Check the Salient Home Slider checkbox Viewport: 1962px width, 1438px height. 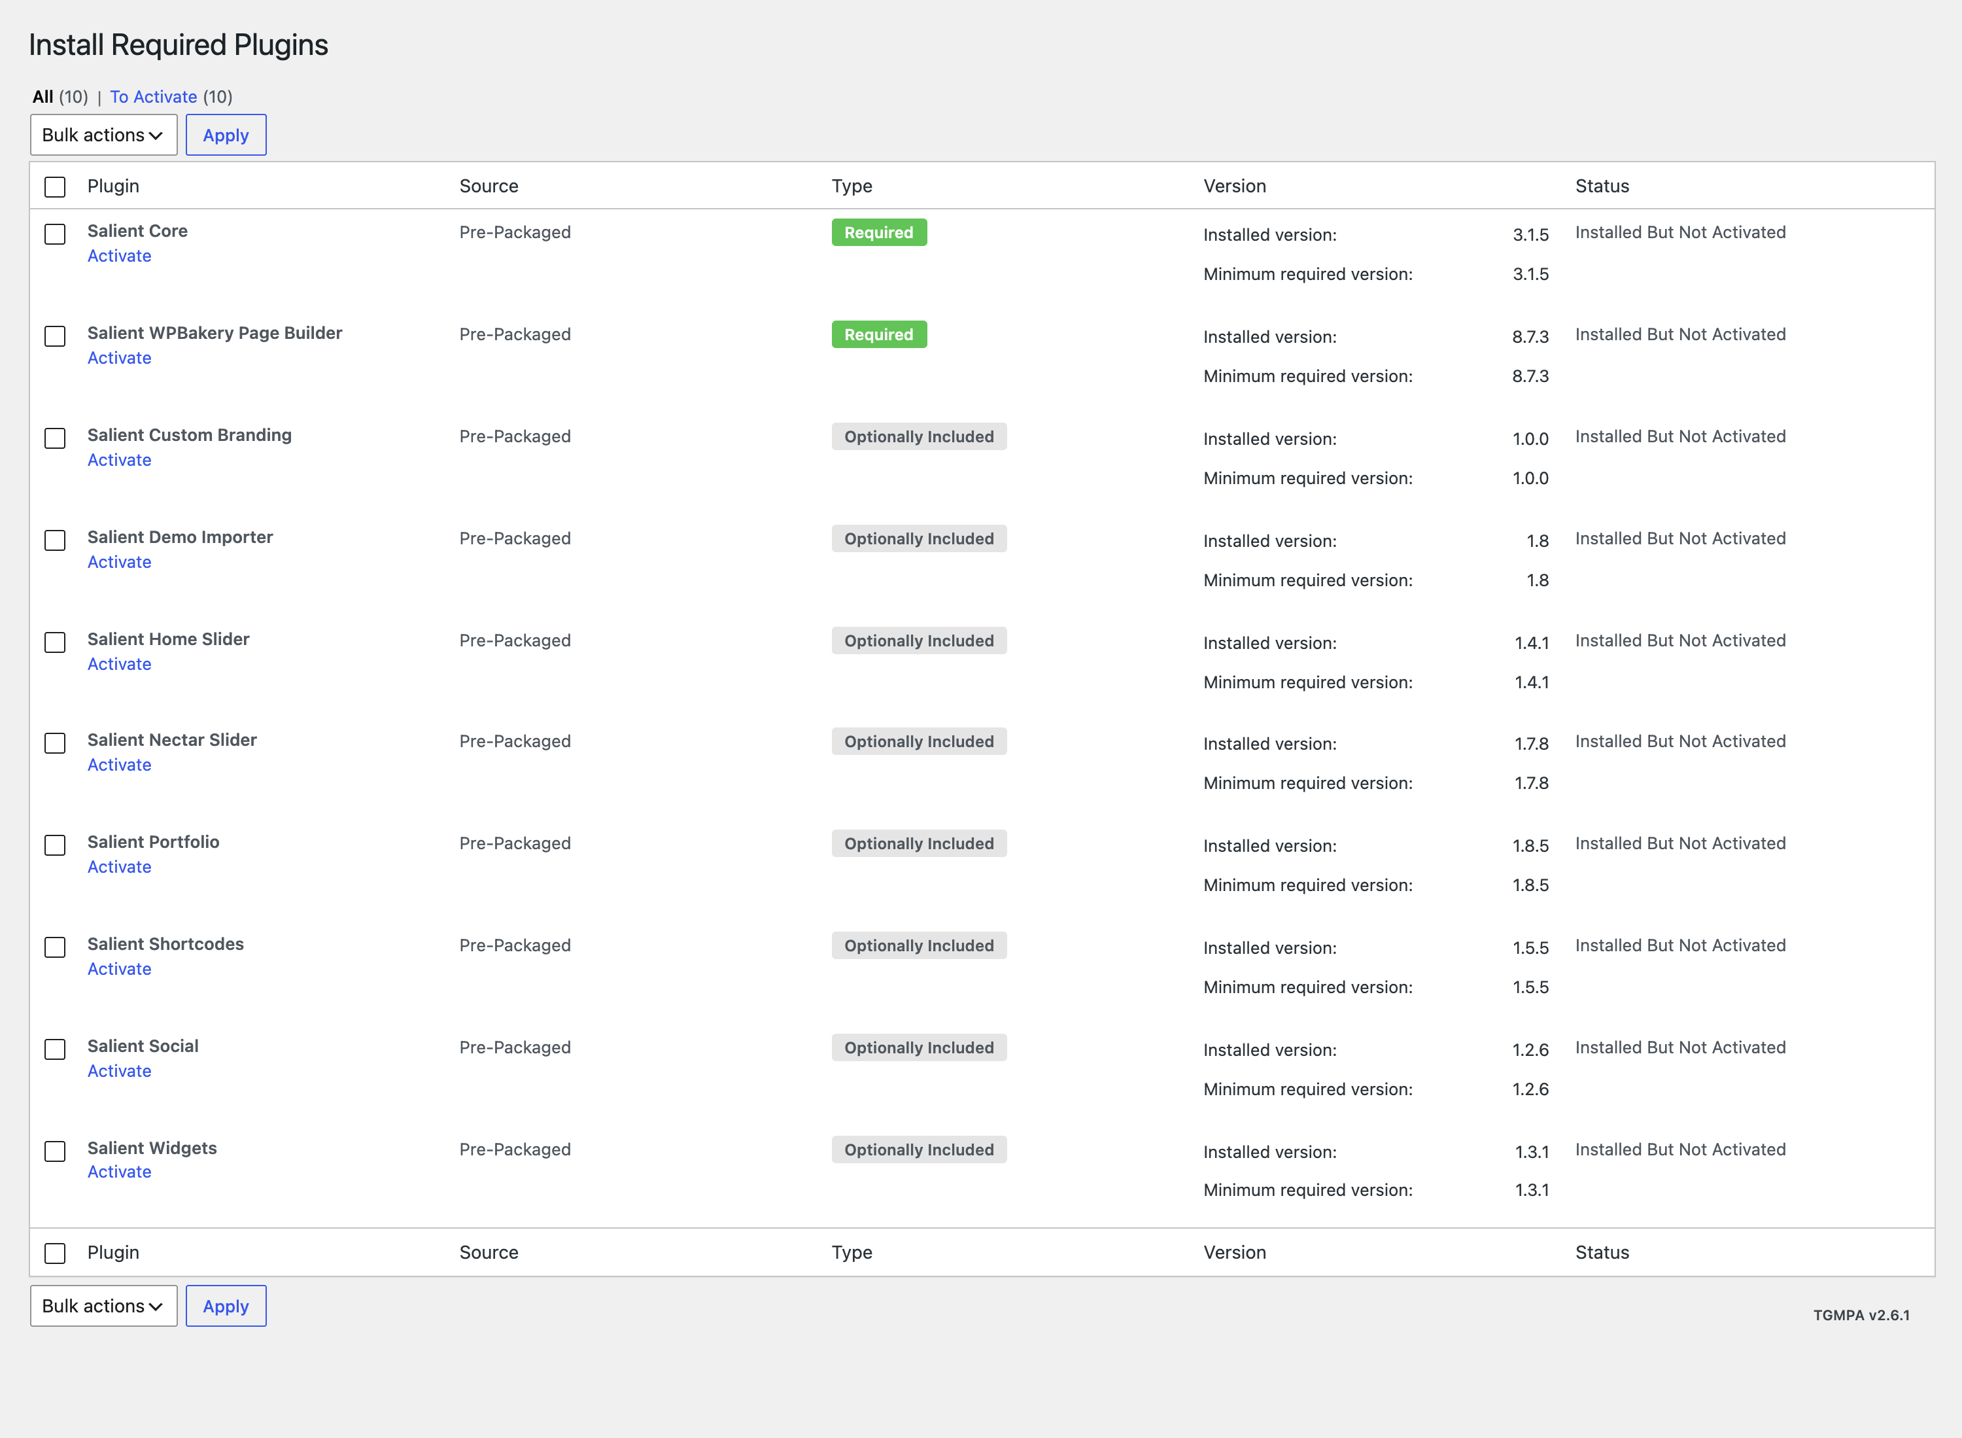tap(55, 642)
